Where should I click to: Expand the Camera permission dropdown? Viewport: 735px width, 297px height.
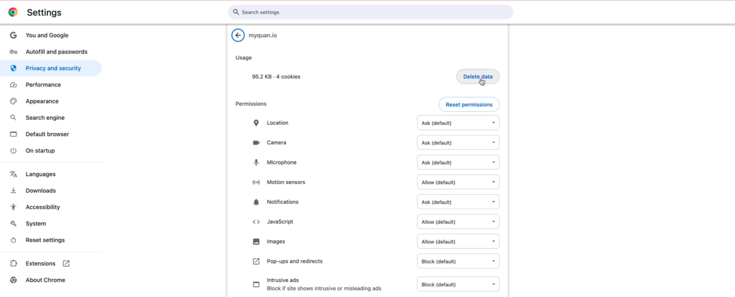[458, 143]
